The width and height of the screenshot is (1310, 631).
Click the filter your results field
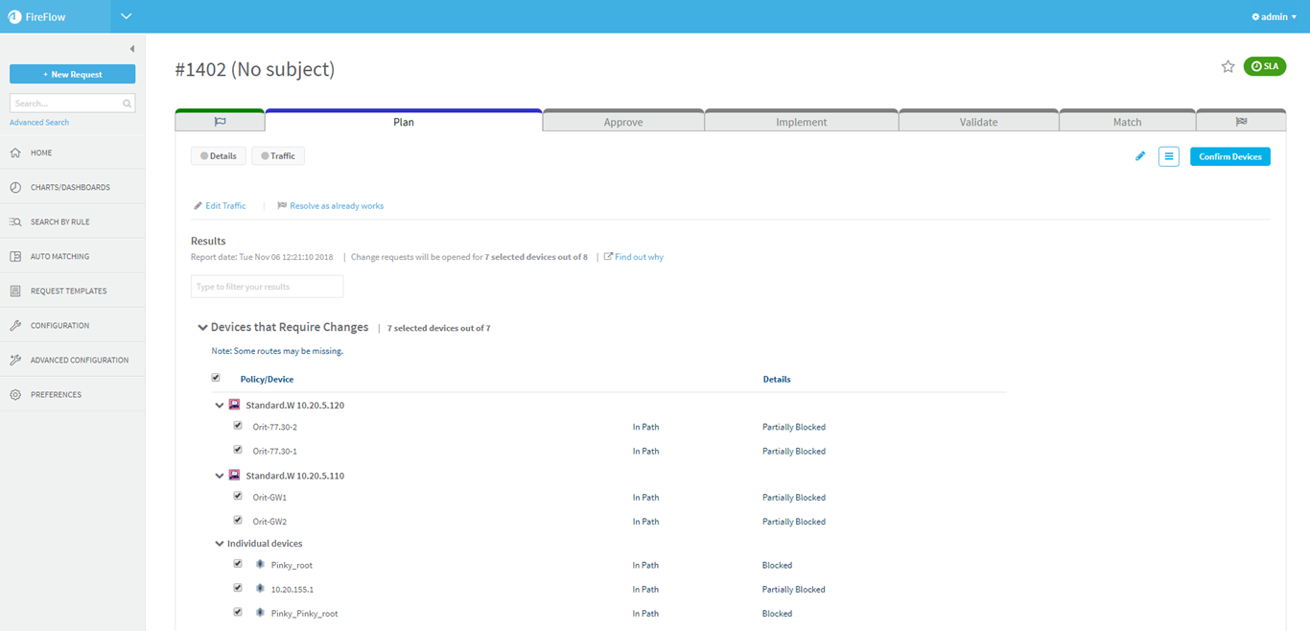tap(267, 287)
